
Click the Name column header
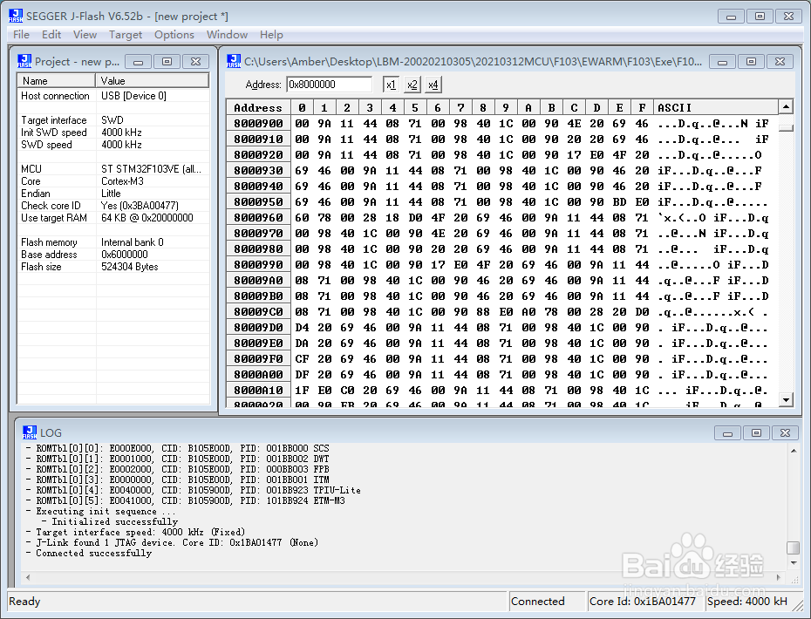57,81
